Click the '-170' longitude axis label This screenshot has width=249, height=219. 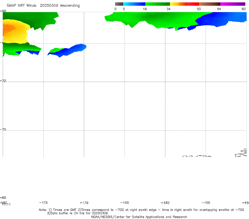click(84, 202)
